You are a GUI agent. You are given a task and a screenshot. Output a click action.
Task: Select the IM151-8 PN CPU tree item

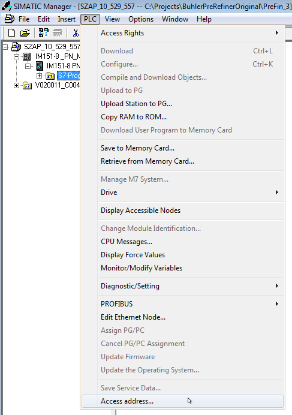(x=64, y=65)
